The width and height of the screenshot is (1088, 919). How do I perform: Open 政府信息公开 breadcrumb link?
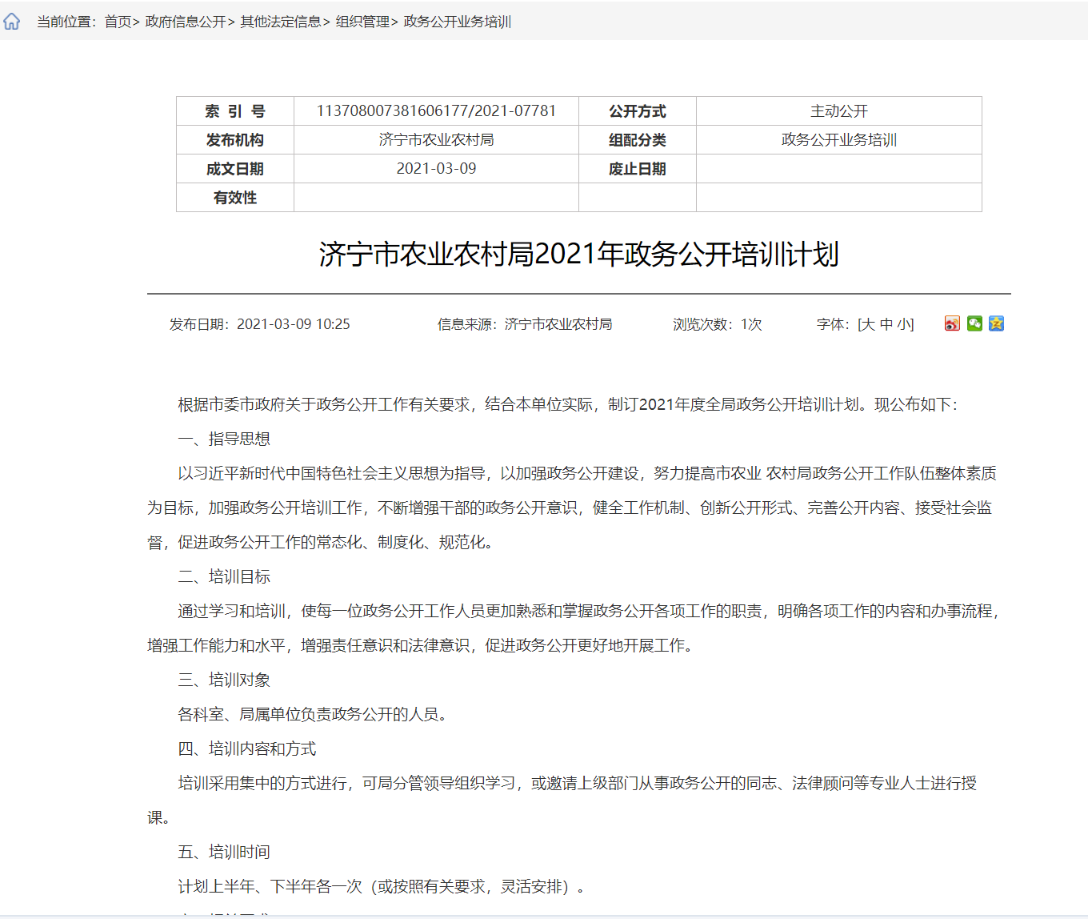(x=186, y=22)
